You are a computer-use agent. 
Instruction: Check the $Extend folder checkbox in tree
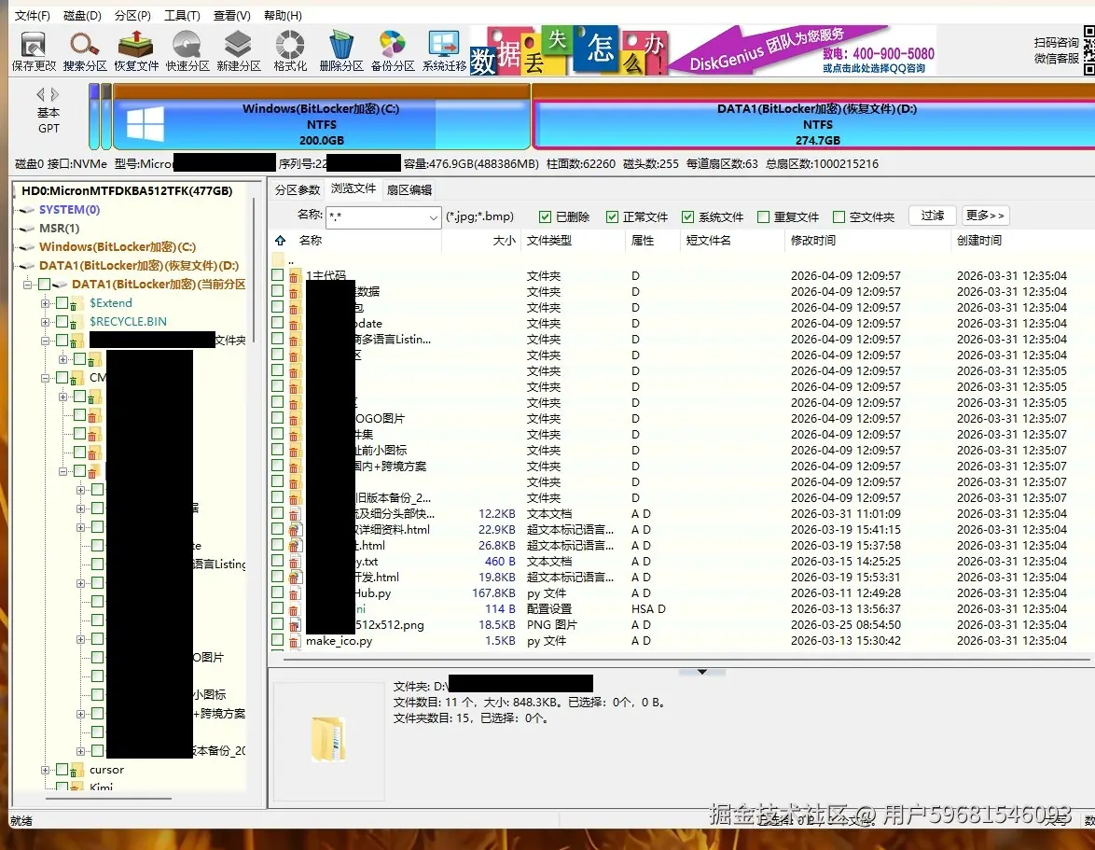point(62,302)
